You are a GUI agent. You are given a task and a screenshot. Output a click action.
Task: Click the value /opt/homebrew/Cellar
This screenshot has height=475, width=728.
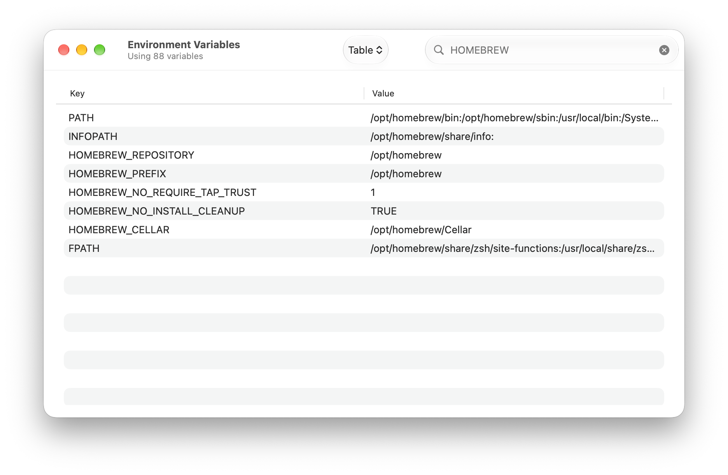coord(421,230)
